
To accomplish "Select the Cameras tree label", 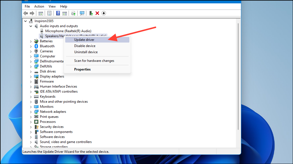I will [46, 51].
